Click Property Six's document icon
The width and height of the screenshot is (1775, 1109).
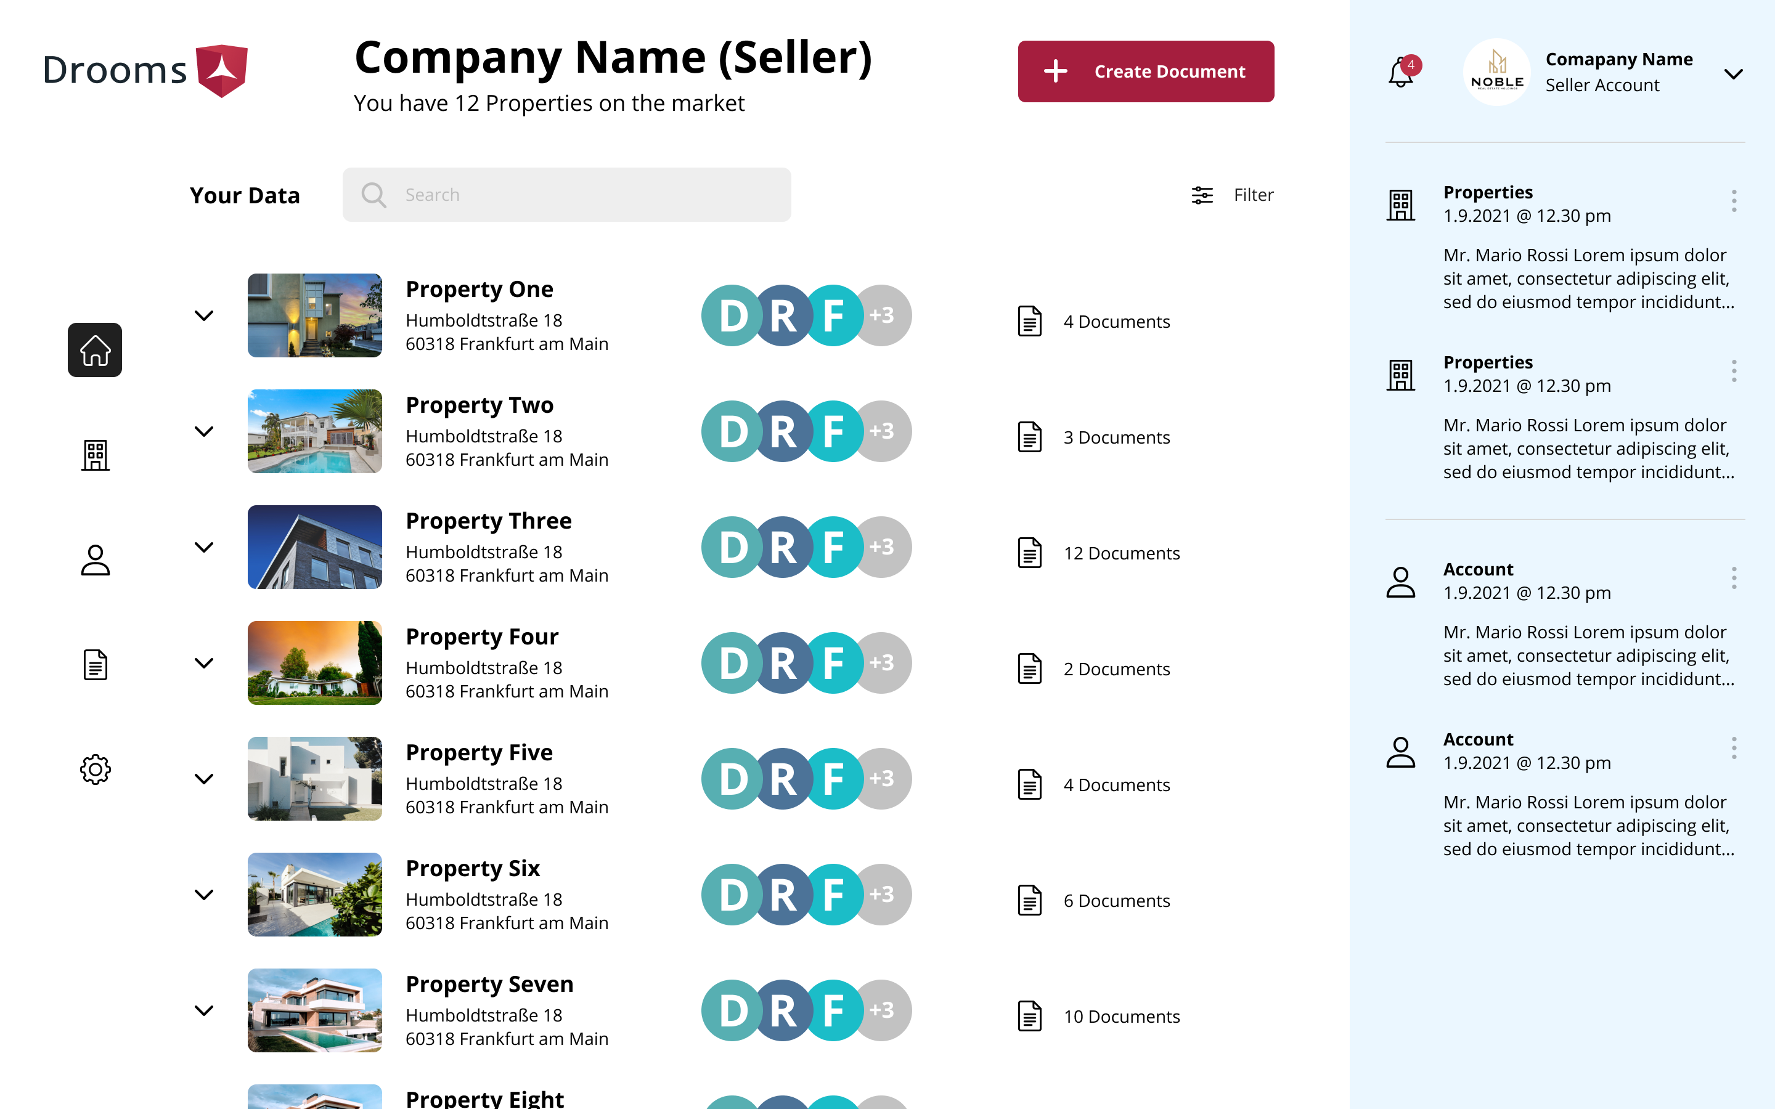coord(1030,901)
